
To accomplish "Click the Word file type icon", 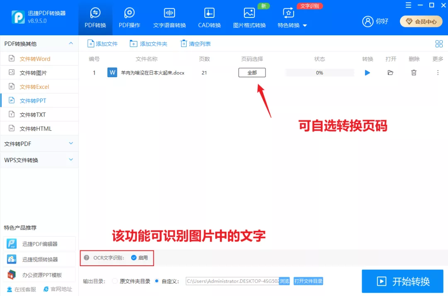I will pos(112,72).
